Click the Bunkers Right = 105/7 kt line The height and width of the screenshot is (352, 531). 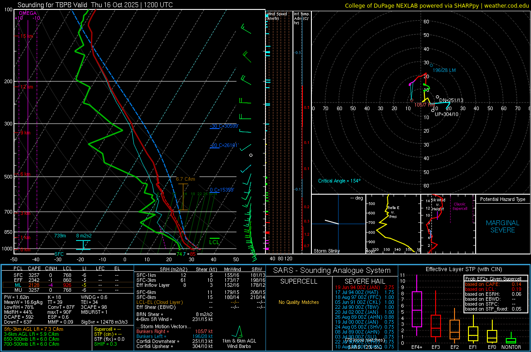click(175, 331)
